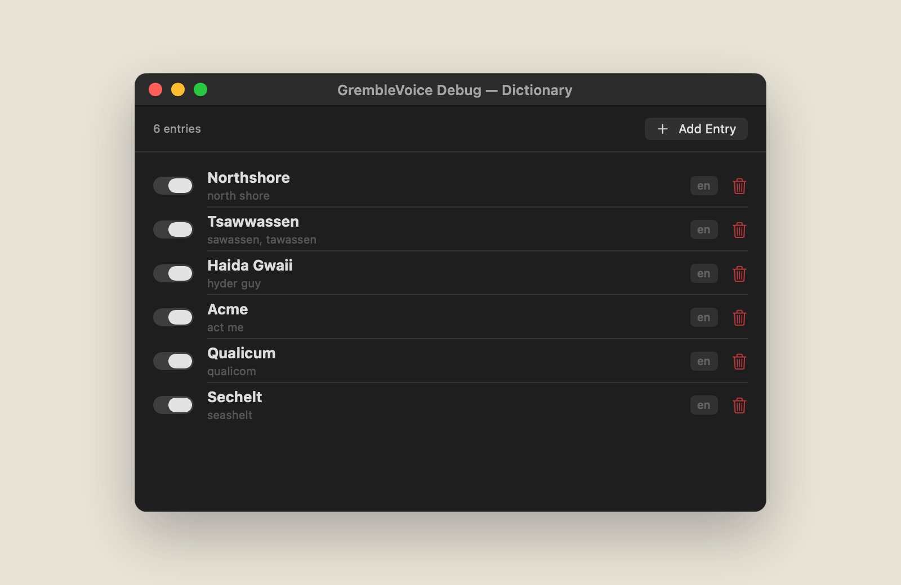Click the 'seashelt' alias text
Viewport: 901px width, 585px height.
230,415
